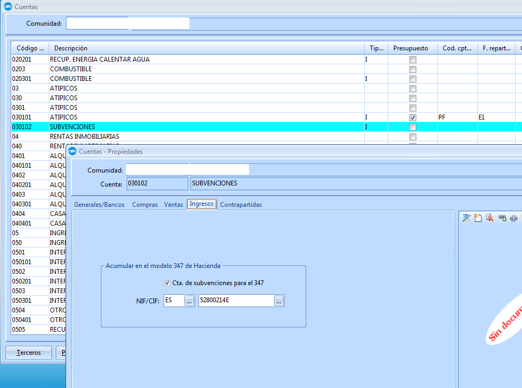Uncheck Cta. de subvenciones para el 347
The height and width of the screenshot is (388, 522).
(167, 283)
